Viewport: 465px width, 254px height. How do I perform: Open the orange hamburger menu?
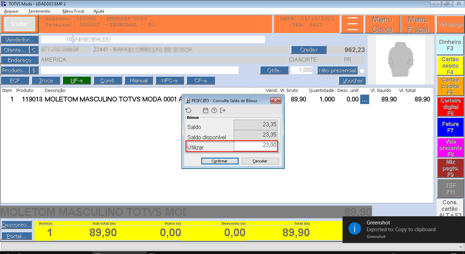click(x=352, y=24)
